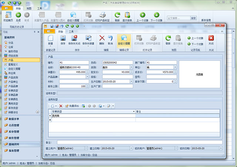
Task: Click the new row icon in 适用车型 toolbar
Action: 52,106
